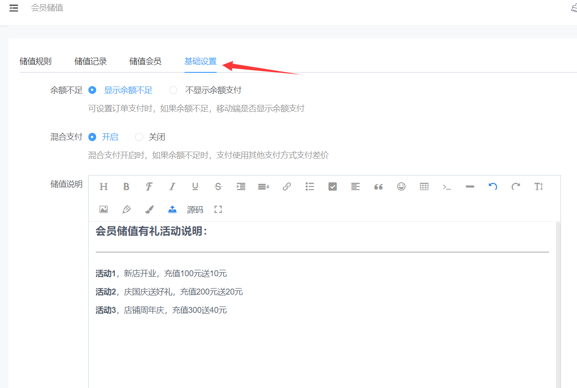
Task: Click the text line 活动2 in the editor
Action: click(169, 292)
